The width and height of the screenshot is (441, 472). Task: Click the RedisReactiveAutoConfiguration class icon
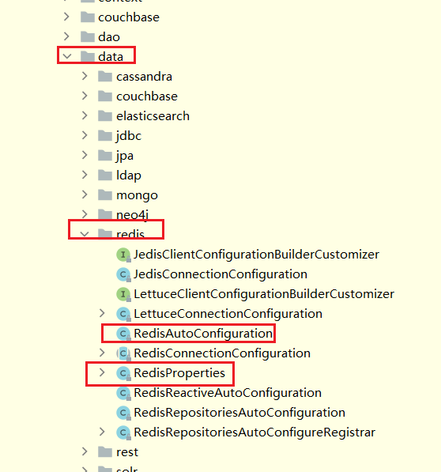click(x=123, y=393)
